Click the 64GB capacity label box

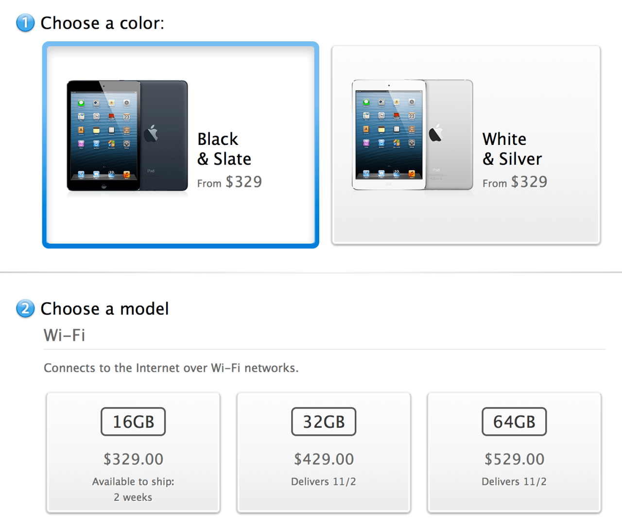pos(514,422)
